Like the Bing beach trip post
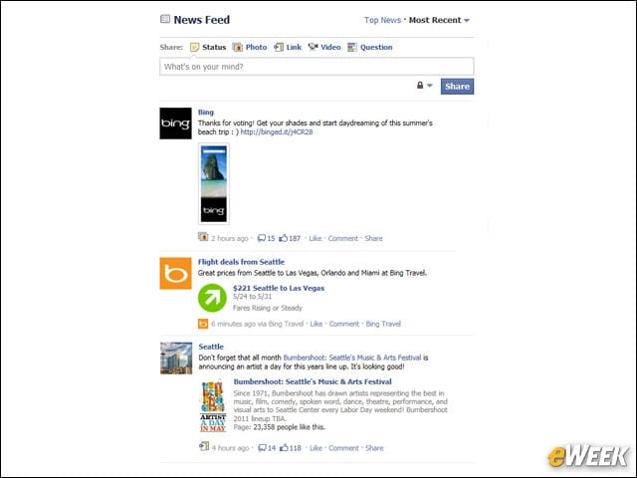 pos(315,238)
